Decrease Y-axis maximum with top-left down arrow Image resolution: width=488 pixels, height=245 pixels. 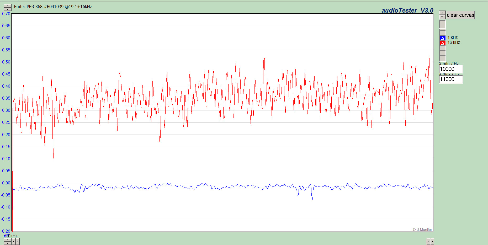coord(8,9)
